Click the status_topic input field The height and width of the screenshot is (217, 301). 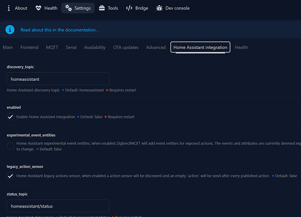coord(58,206)
